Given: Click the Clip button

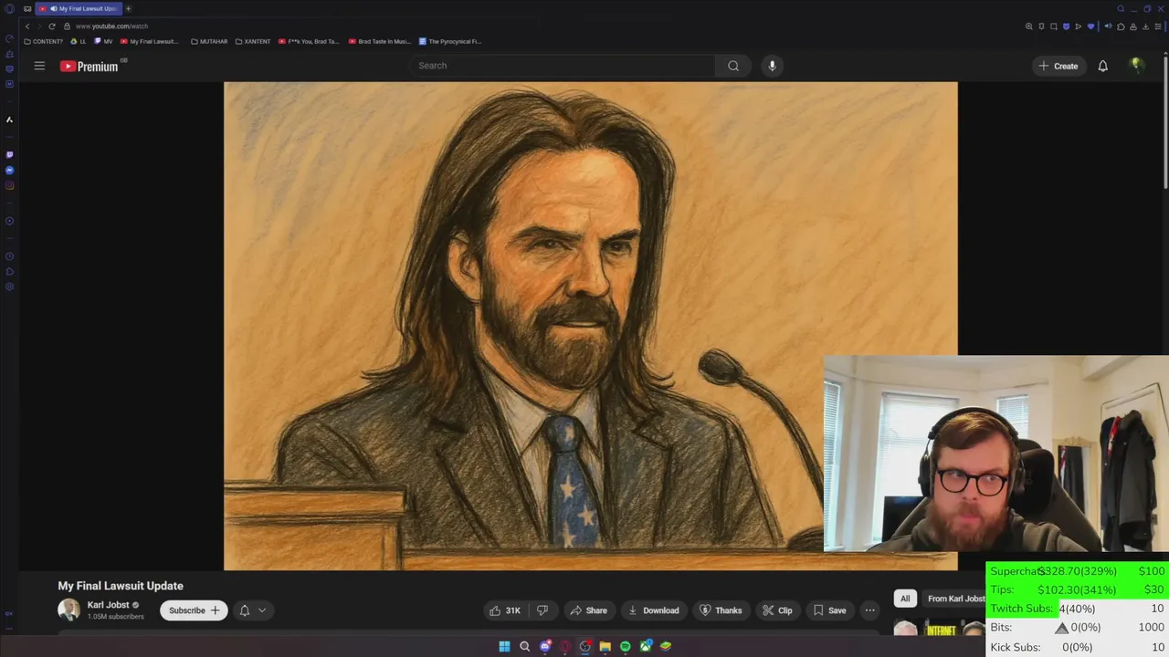Looking at the screenshot, I should [777, 610].
